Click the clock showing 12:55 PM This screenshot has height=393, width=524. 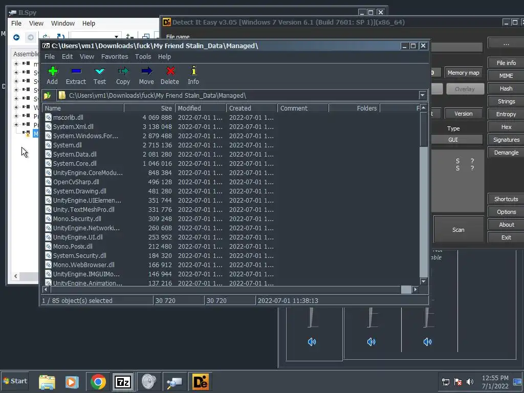495,378
